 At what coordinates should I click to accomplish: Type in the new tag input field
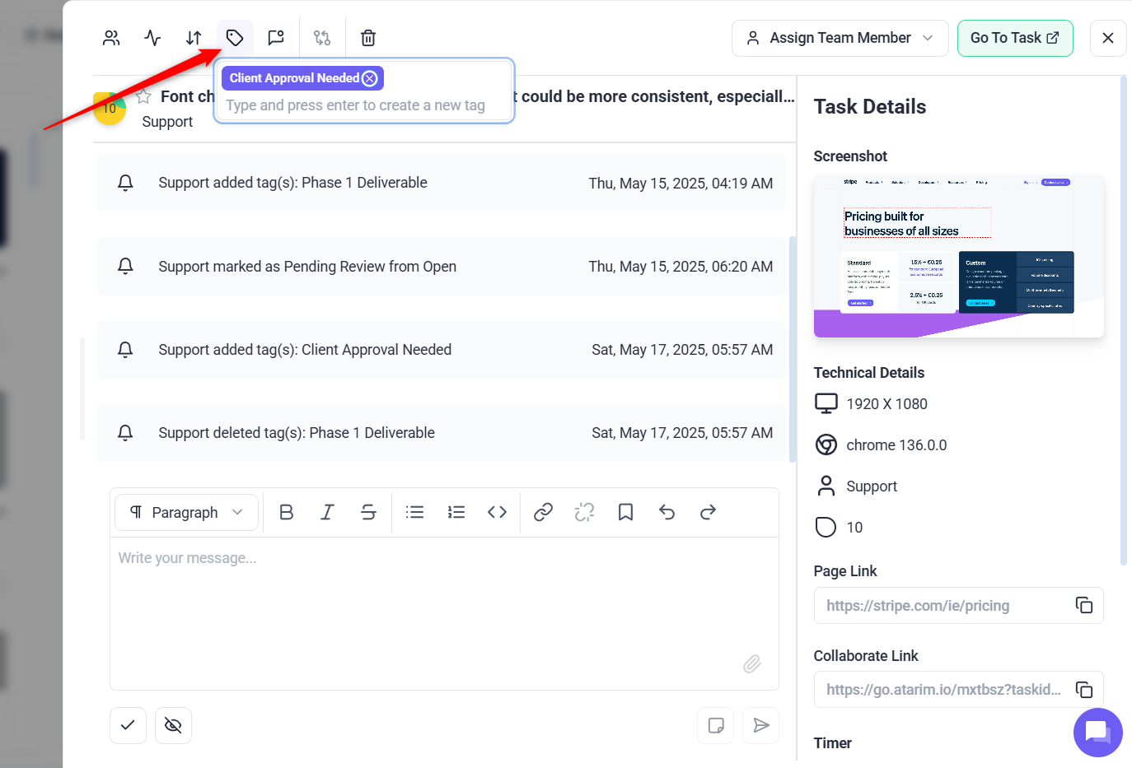click(x=355, y=105)
